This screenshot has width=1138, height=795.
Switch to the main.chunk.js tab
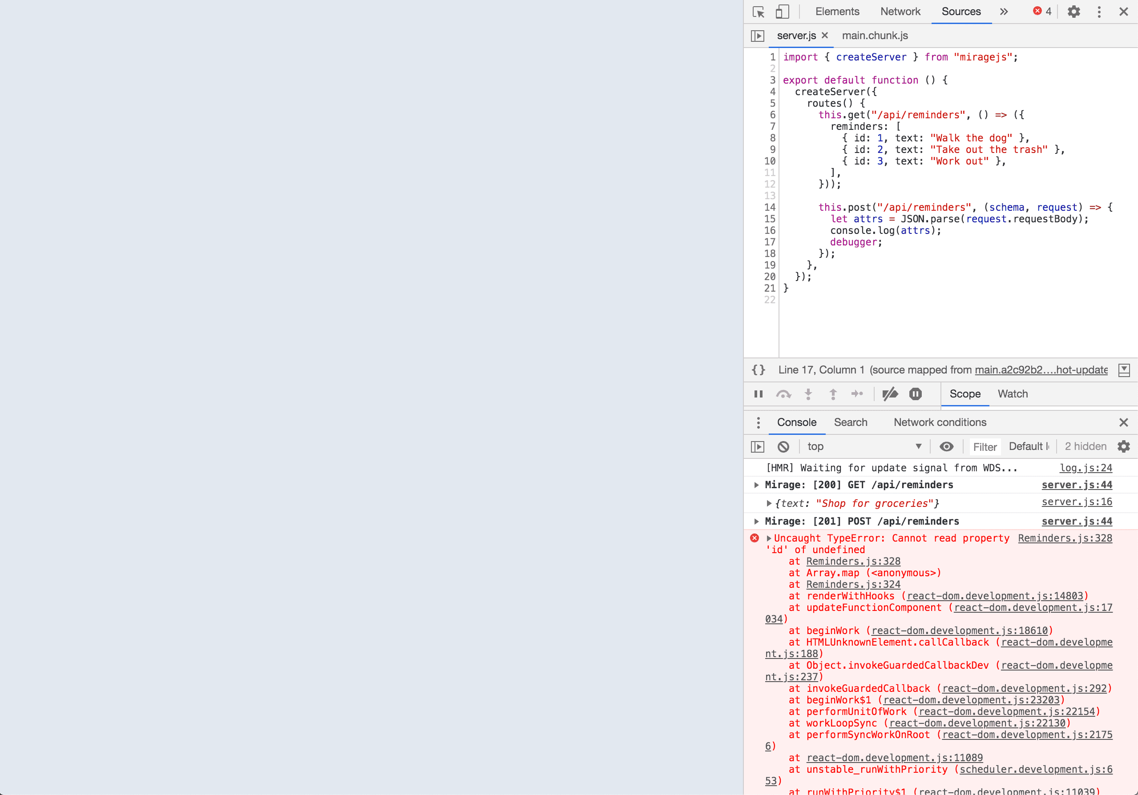pos(875,36)
